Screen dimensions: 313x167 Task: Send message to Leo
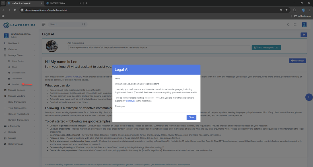tap(266, 48)
